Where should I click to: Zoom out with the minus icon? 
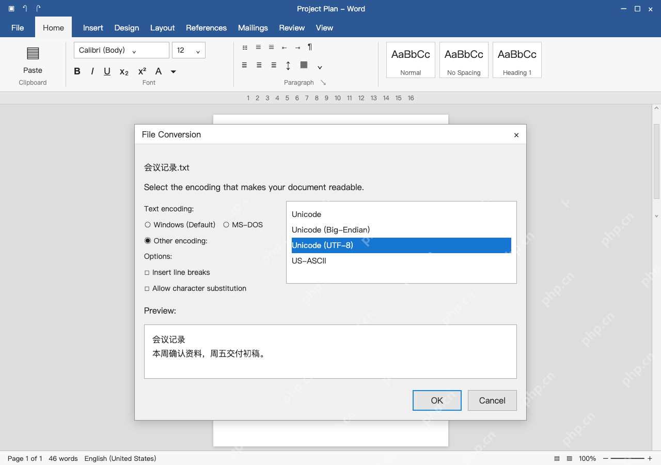(x=606, y=458)
